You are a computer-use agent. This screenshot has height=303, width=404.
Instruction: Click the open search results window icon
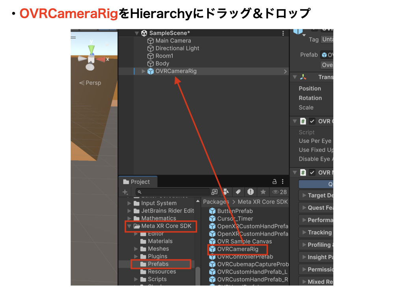coord(214,192)
